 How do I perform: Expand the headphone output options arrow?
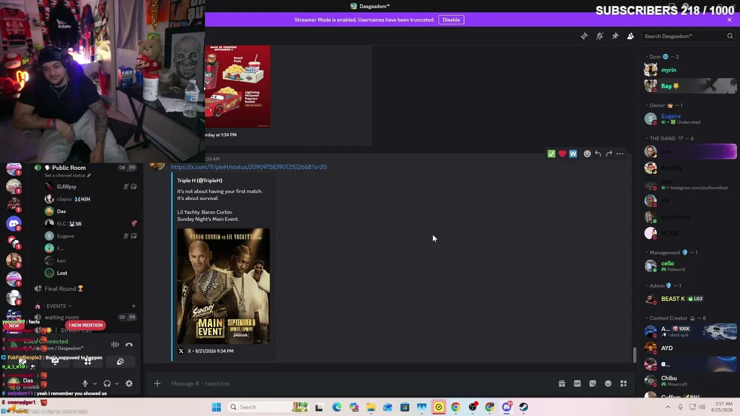tap(117, 384)
